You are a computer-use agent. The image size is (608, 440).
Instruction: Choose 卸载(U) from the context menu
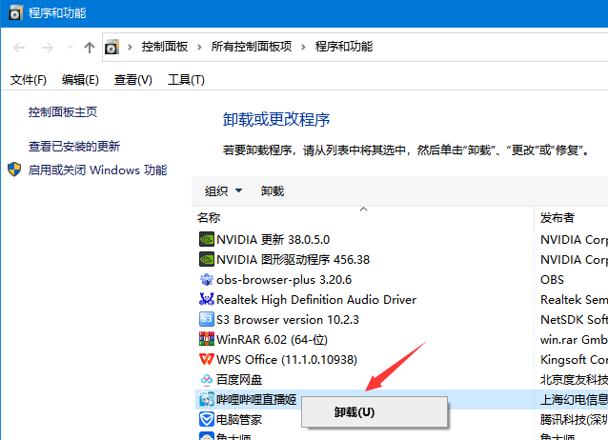coord(375,412)
